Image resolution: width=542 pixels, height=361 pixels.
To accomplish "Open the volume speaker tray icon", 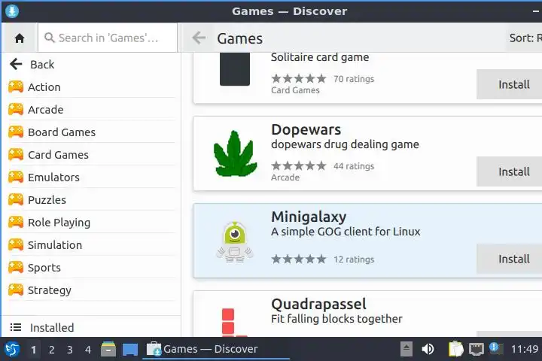I will pos(428,349).
